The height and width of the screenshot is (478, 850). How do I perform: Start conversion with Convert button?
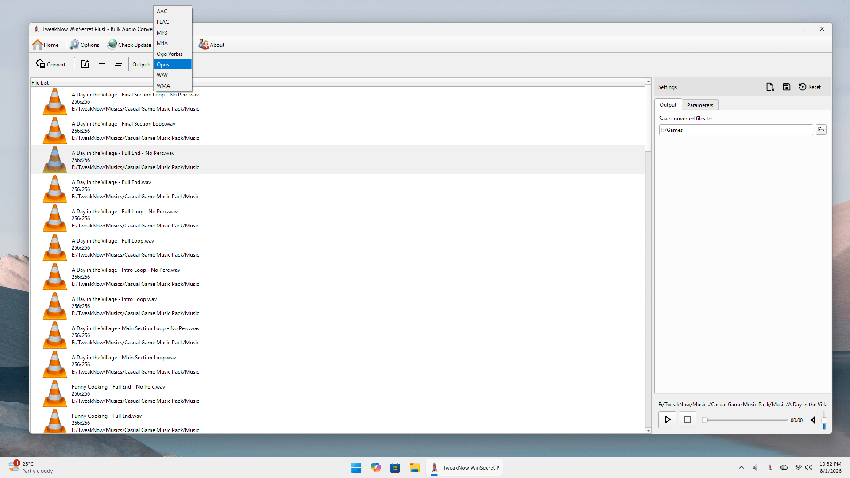[x=51, y=64]
